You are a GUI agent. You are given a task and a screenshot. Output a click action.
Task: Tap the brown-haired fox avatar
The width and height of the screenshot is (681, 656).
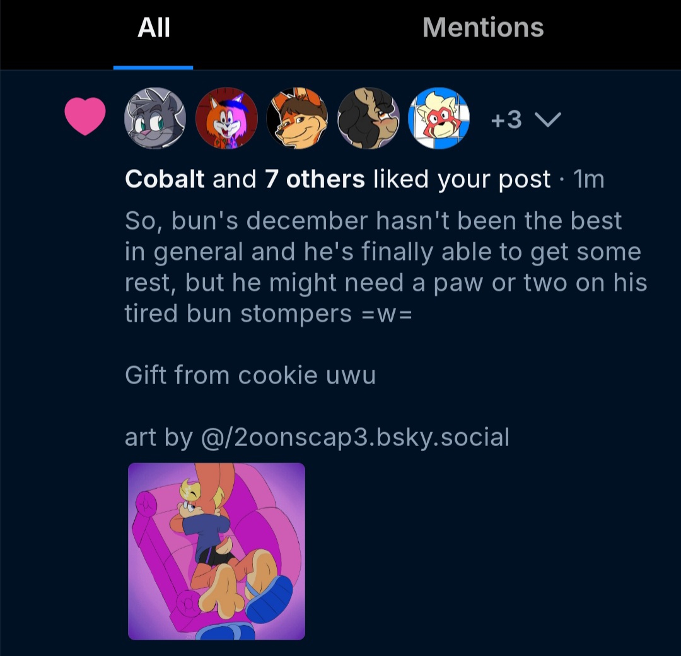click(x=297, y=118)
